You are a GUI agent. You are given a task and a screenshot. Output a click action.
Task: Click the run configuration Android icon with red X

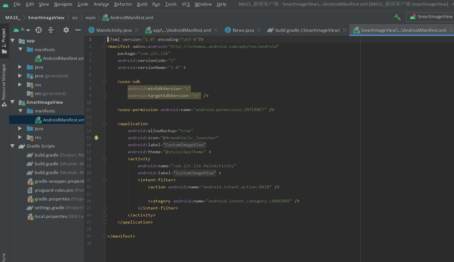(x=412, y=17)
